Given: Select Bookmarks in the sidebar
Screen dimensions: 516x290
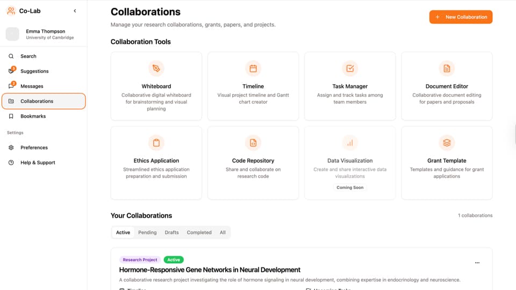Looking at the screenshot, I should click(44, 117).
